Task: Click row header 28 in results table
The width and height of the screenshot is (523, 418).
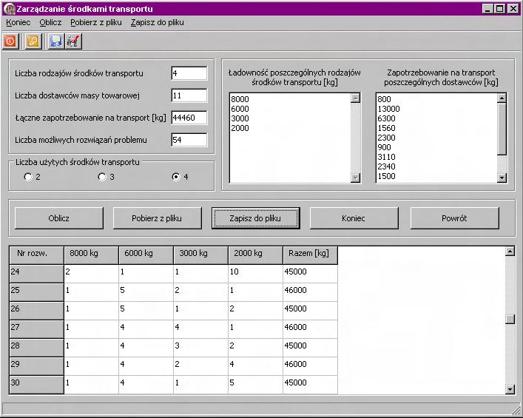Action: (x=36, y=348)
